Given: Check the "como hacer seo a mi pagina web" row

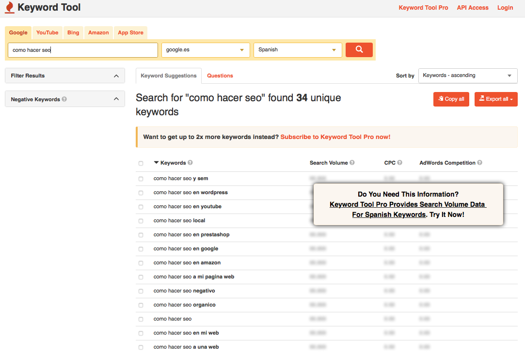Looking at the screenshot, I should point(141,277).
